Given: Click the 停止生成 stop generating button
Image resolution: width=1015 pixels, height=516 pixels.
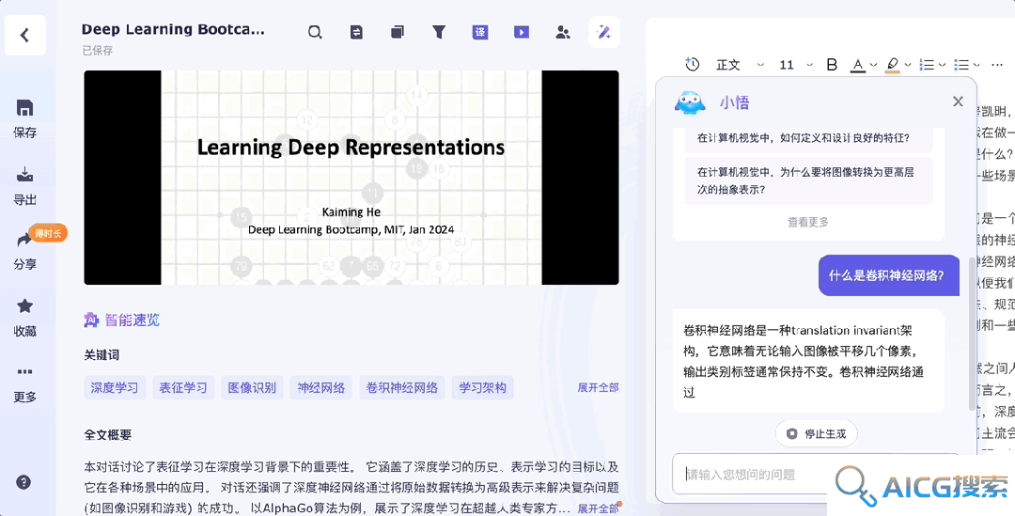Looking at the screenshot, I should click(817, 434).
